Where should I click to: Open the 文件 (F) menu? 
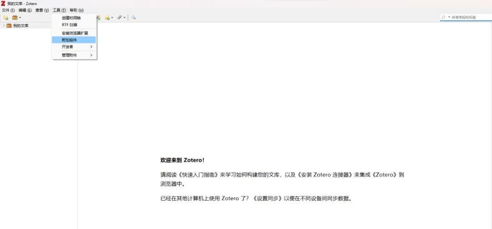pos(9,10)
